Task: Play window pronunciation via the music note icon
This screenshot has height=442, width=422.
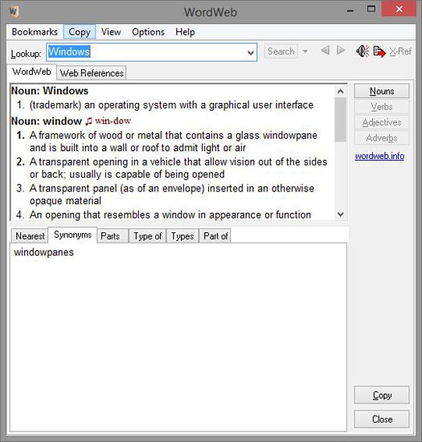Action: pyautogui.click(x=88, y=121)
